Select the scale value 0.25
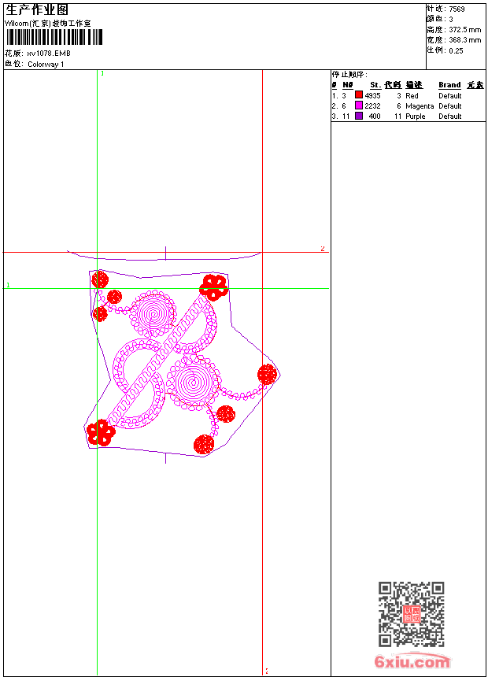The height and width of the screenshot is (677, 488). (456, 50)
